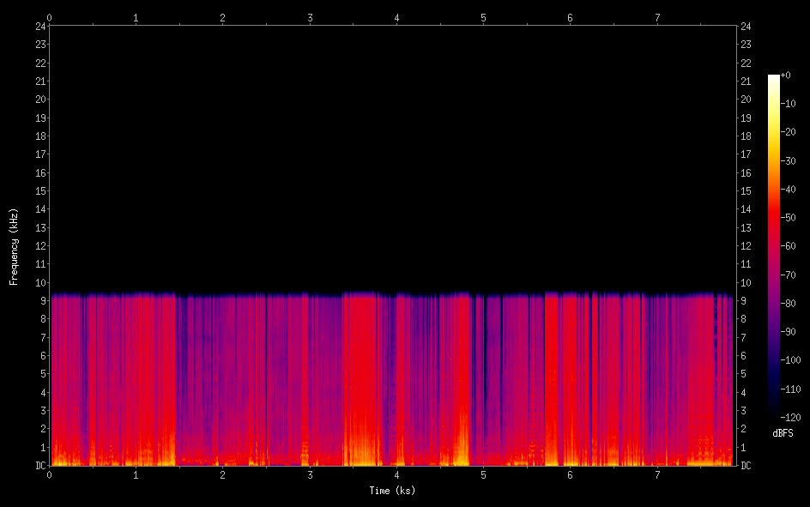The height and width of the screenshot is (507, 810).
Task: Click the -20 label on the color scale
Action: click(789, 133)
